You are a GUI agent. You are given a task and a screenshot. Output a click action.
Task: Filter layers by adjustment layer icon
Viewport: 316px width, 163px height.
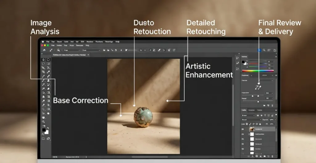(x=261, y=116)
